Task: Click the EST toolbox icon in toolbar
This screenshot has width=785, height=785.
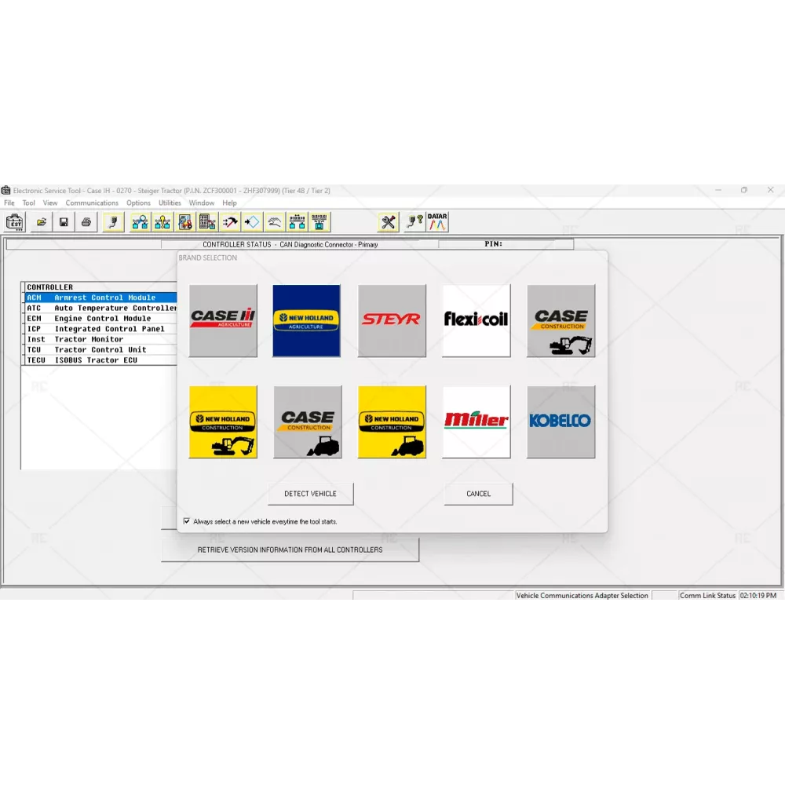Action: 15,222
